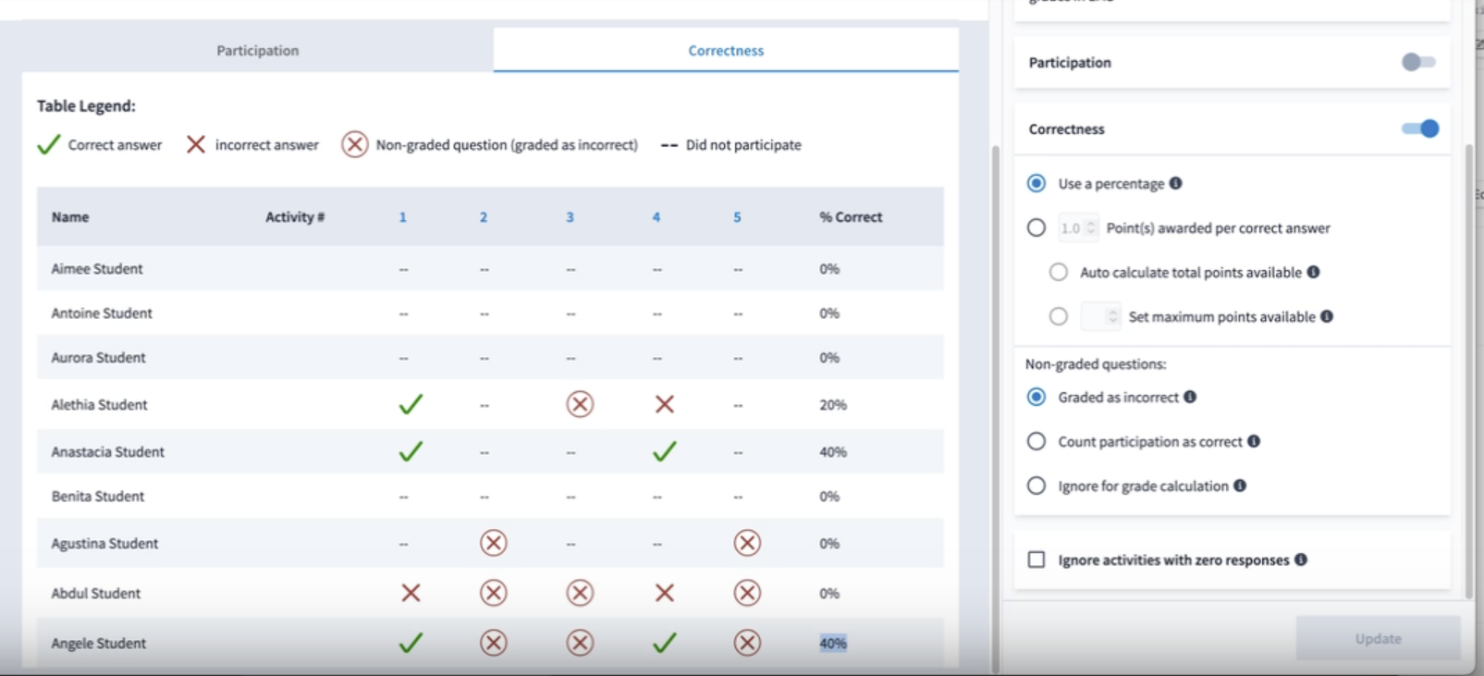Turn off the Correctness toggle switch
Image resolution: width=1484 pixels, height=676 pixels.
pos(1421,129)
